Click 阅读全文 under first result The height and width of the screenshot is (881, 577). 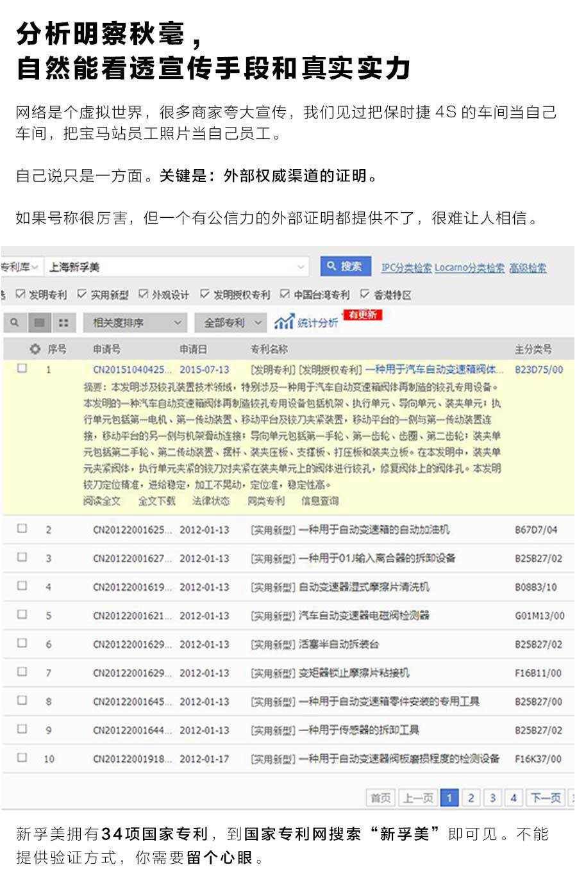pyautogui.click(x=102, y=501)
